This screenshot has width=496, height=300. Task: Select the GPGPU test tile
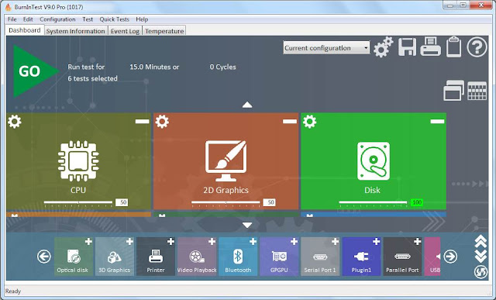(279, 257)
